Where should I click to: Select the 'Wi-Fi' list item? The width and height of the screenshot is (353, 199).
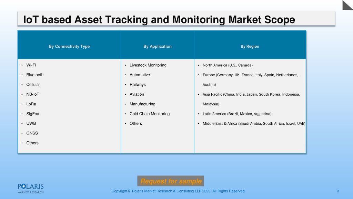tap(31, 65)
